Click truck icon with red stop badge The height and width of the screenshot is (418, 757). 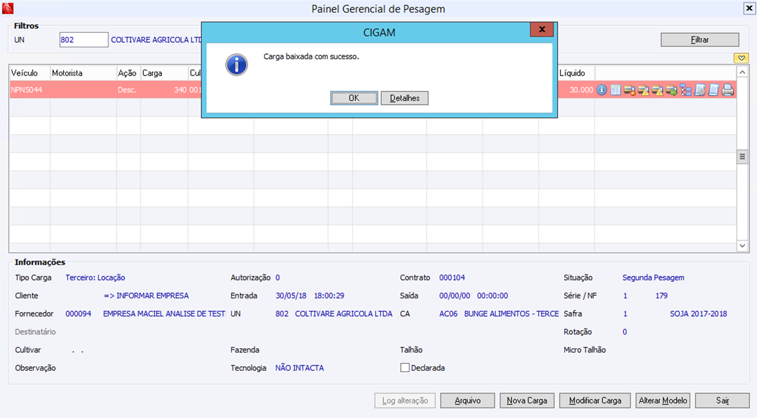click(x=629, y=90)
